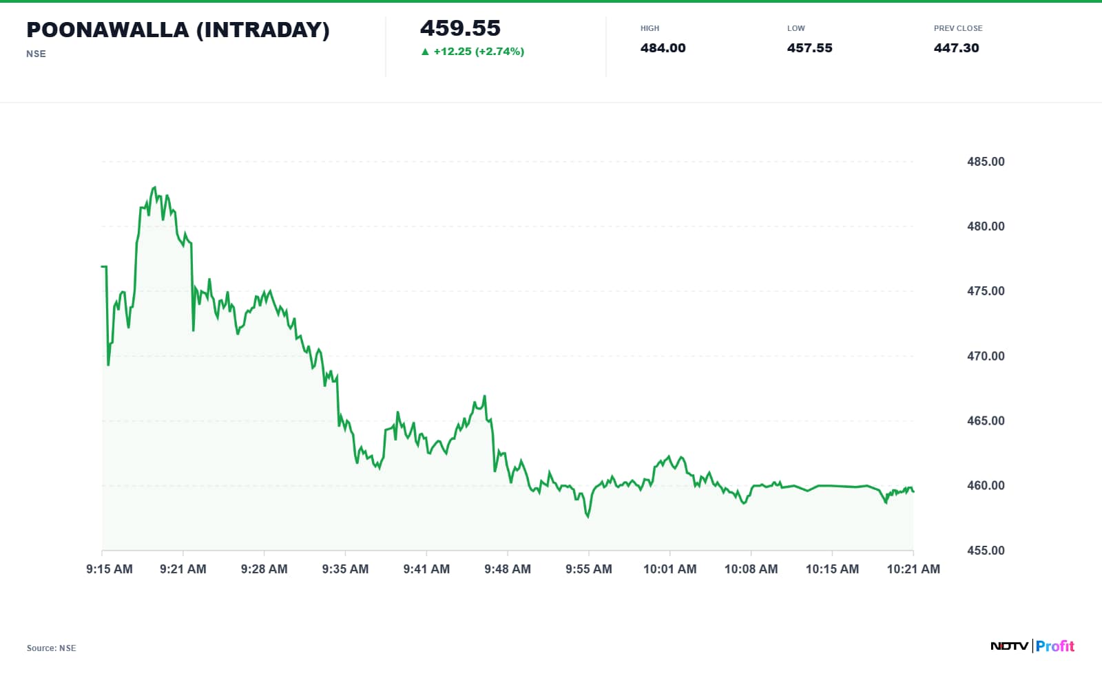1102x680 pixels.
Task: Click the 10:21 AM x-axis label
Action: [913, 569]
